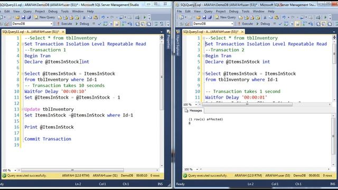The width and height of the screenshot is (338, 190).
Task: Click horizontal scrollbar of right code editor
Action: click(x=247, y=104)
